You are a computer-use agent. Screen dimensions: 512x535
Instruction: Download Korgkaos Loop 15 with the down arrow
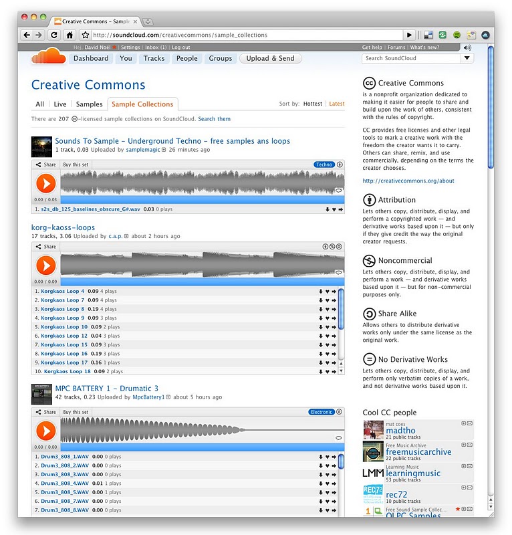[x=321, y=345]
